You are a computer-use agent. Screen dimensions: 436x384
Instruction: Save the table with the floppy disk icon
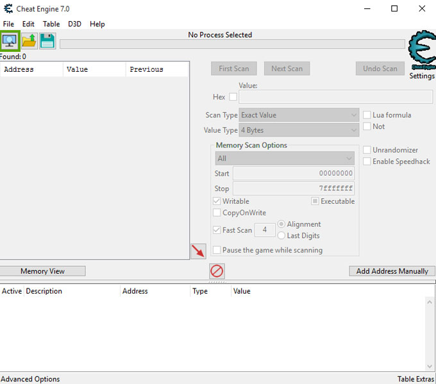tap(47, 41)
